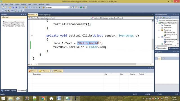Toggle the 0 Errors filter button
This screenshot has height=101, width=180.
tap(33, 71)
